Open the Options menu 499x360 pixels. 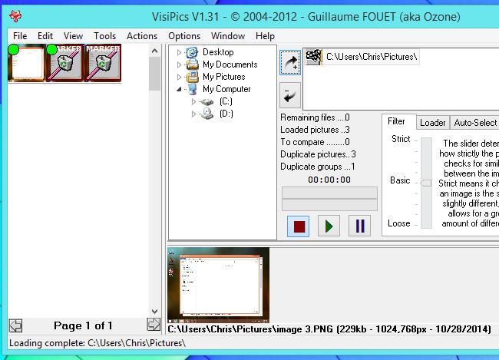click(x=184, y=36)
